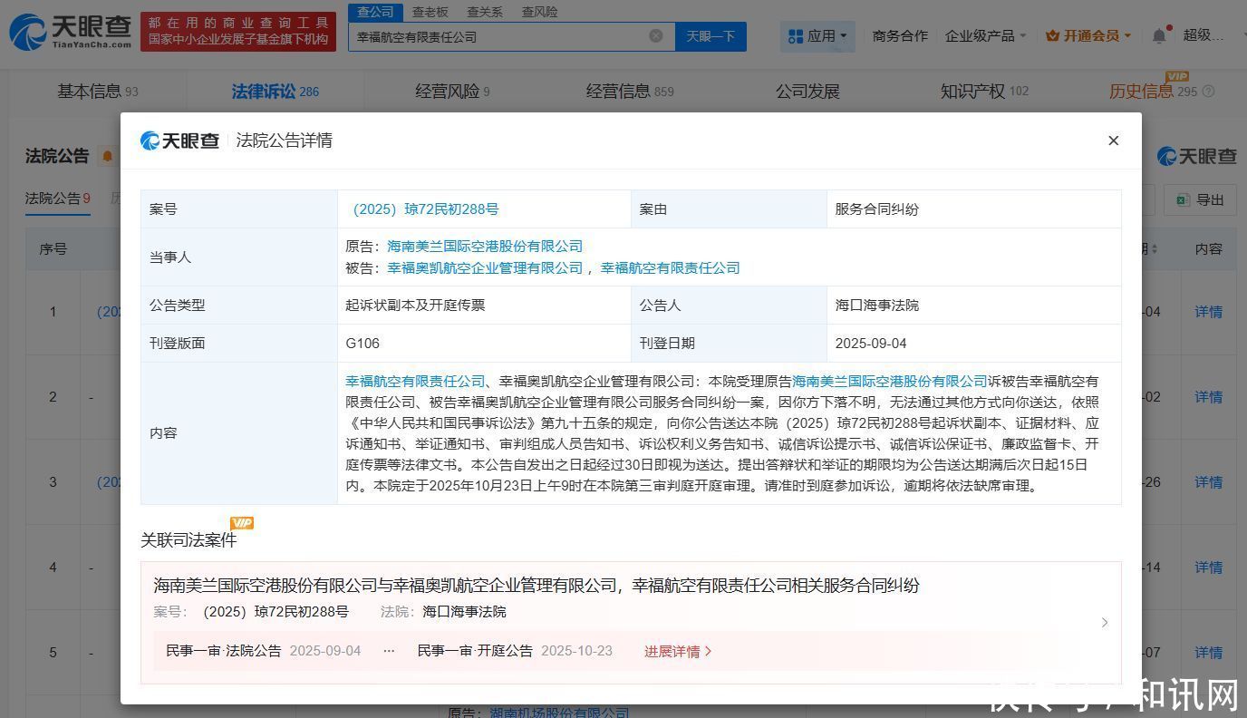Open 详情 link for background row 4
Screen dimensions: 1247x718
pyautogui.click(x=1209, y=568)
